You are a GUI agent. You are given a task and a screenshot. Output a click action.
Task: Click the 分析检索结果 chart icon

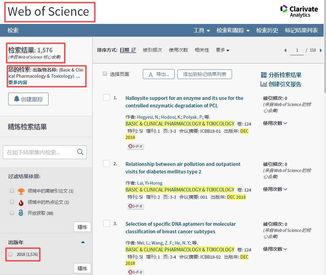click(263, 75)
